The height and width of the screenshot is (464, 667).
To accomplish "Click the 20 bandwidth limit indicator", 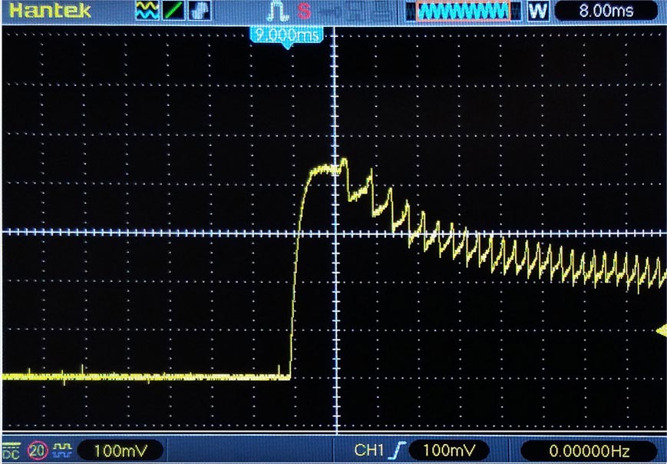I will [38, 450].
